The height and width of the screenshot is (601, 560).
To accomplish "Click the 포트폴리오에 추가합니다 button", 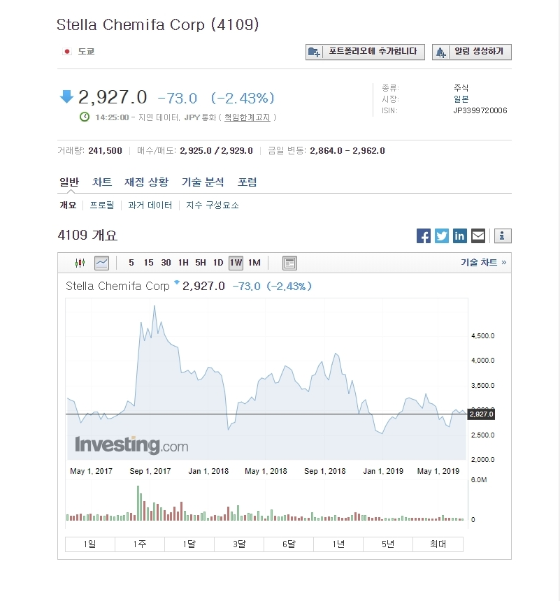I will pyautogui.click(x=365, y=52).
